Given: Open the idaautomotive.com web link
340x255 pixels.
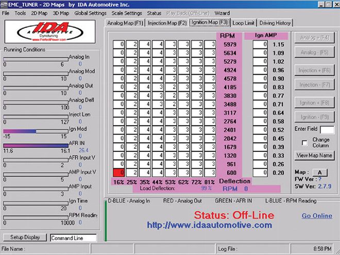Looking at the screenshot, I should pyautogui.click(x=210, y=225).
